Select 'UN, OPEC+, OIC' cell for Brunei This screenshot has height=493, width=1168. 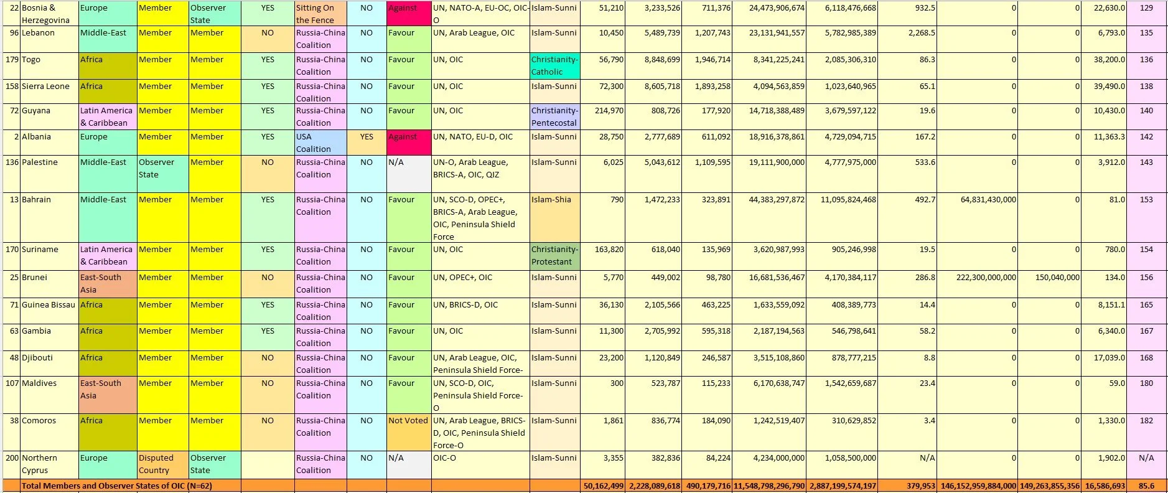tap(480, 284)
